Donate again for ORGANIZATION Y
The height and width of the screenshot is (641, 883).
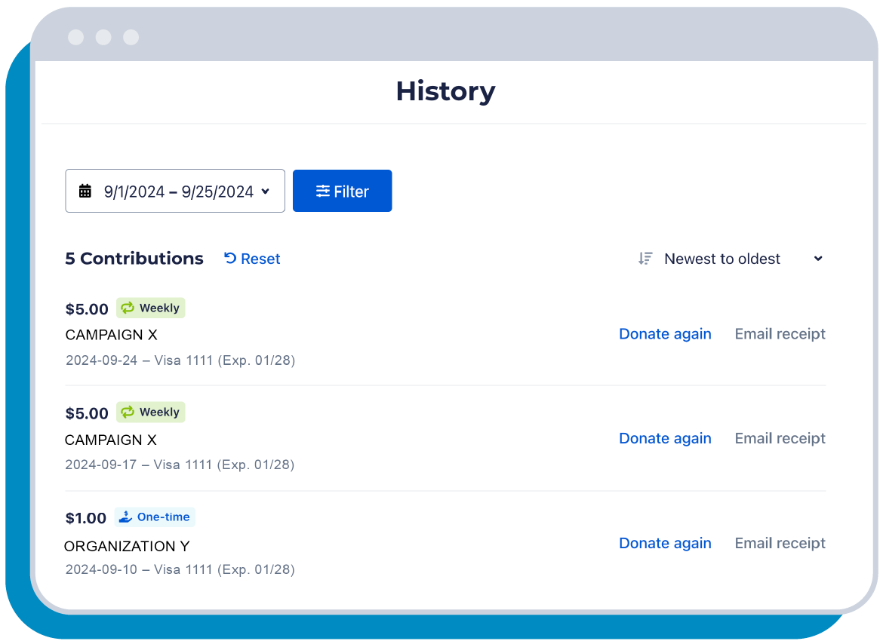tap(665, 542)
